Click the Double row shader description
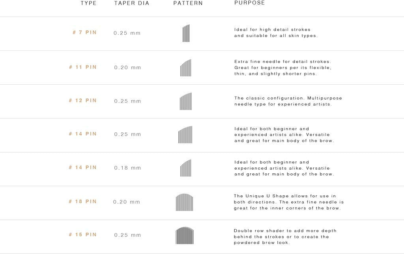This screenshot has height=254, width=404. pos(285,237)
